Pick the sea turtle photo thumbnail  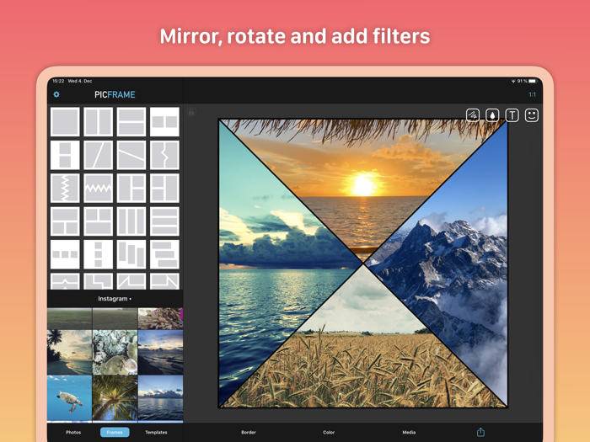pos(69,397)
